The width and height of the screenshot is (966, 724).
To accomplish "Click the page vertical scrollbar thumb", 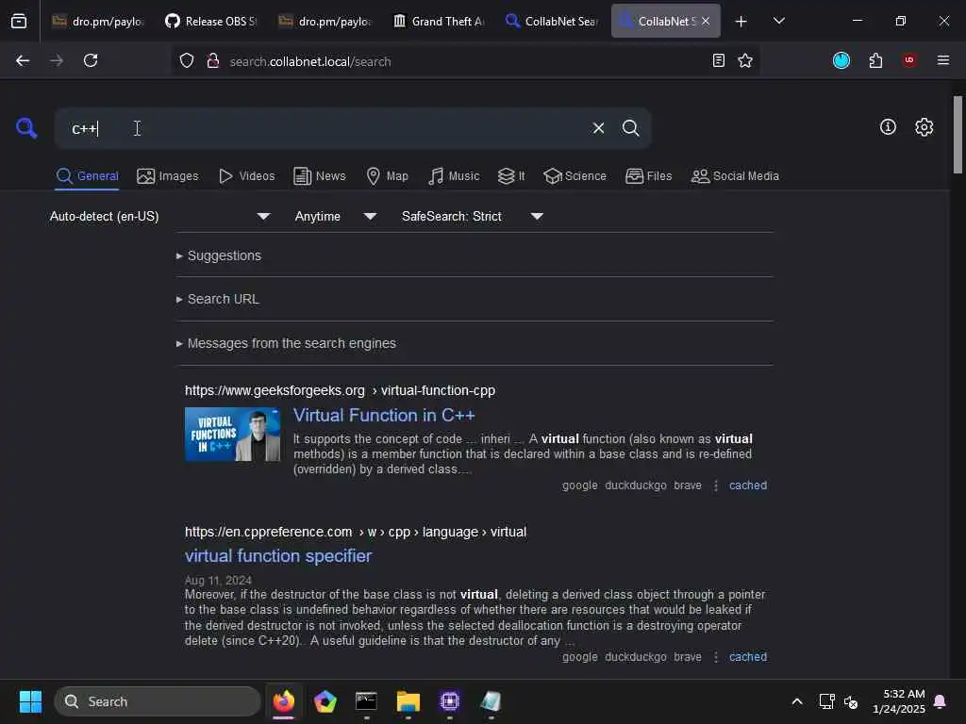I will click(x=958, y=135).
